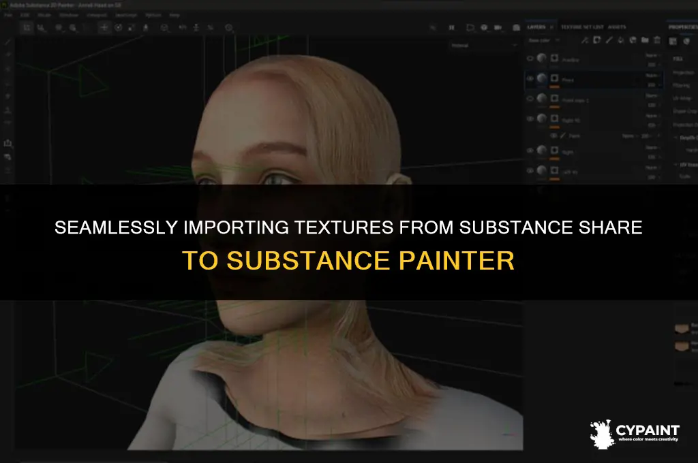Switch to the Assets tab
The height and width of the screenshot is (463, 698).
point(616,27)
